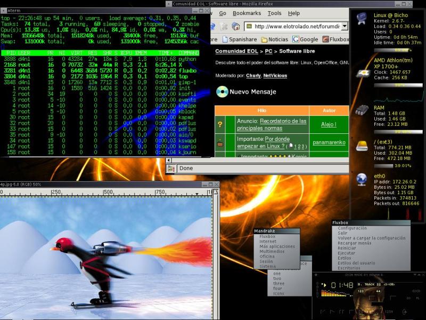The height and width of the screenshot is (320, 426).
Task: Click the memory module icon beside RAM
Action: point(362,110)
